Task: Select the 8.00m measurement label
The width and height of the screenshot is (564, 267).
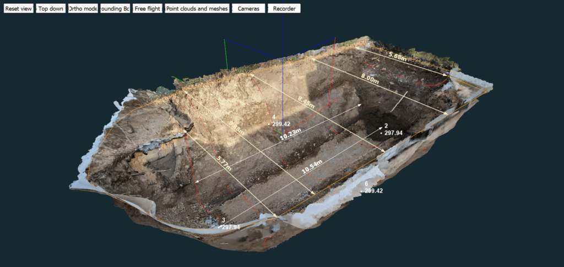Action: pos(370,78)
